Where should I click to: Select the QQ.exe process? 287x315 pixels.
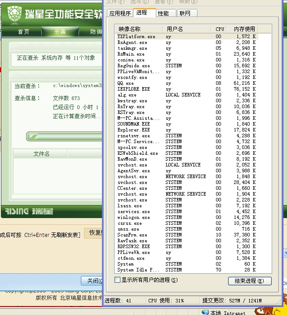[186, 83]
